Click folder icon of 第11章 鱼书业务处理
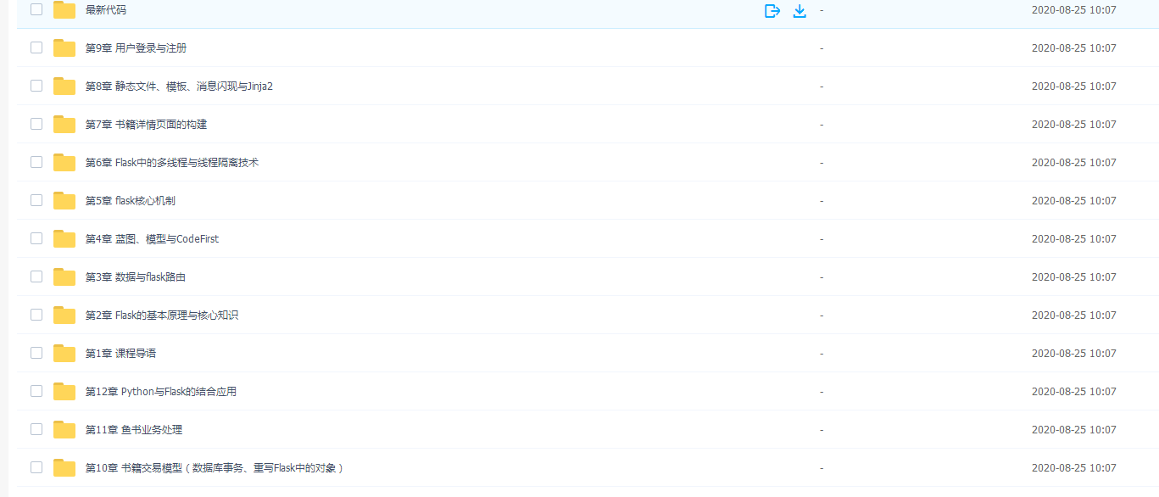The height and width of the screenshot is (497, 1159). click(x=64, y=430)
